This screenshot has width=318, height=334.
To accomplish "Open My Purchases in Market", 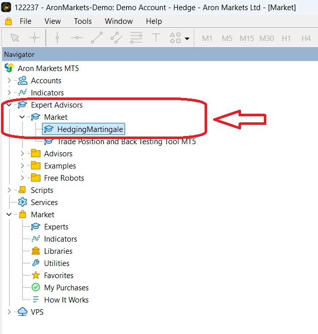I will click(66, 288).
